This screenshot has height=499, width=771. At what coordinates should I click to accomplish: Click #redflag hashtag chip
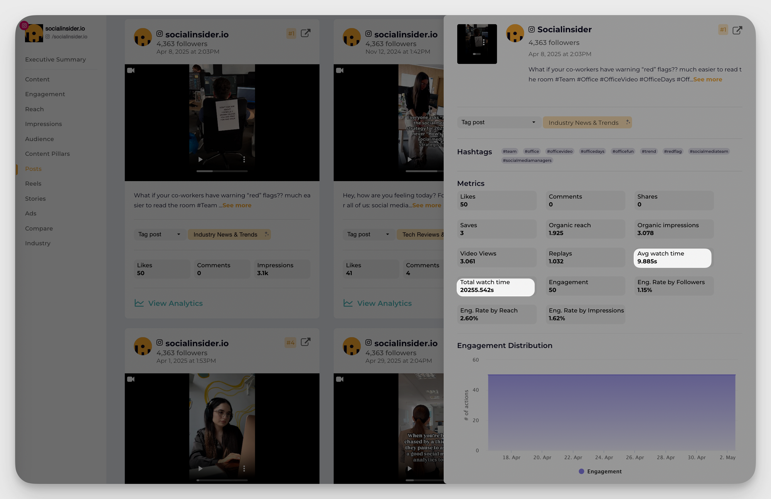pos(673,151)
